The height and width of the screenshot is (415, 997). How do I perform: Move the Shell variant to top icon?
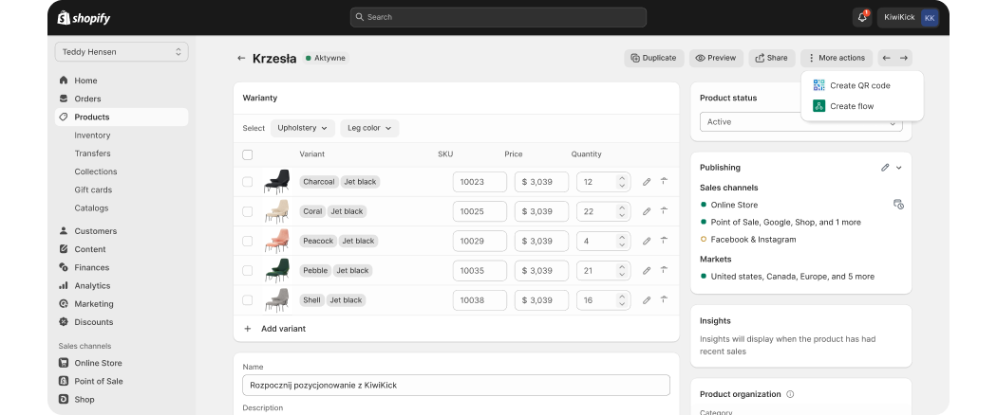(x=664, y=299)
